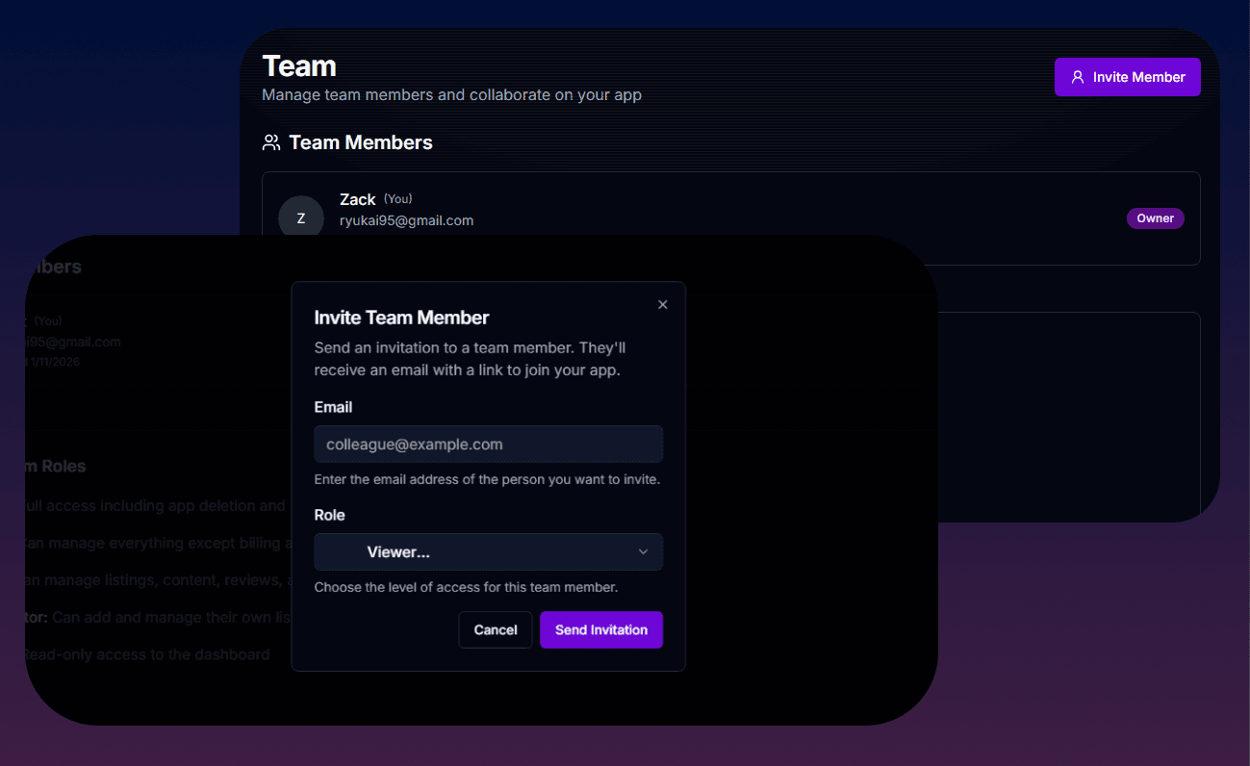Click the Email field label
The image size is (1250, 766).
tap(333, 407)
